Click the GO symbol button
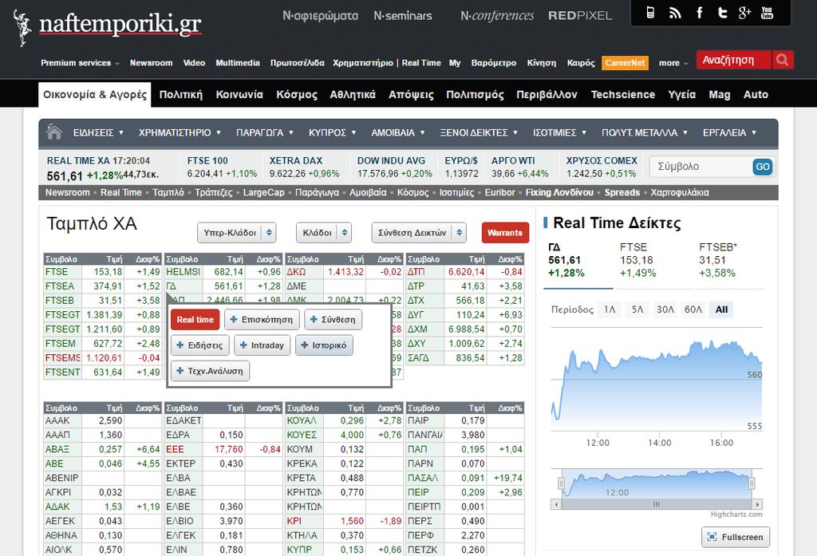This screenshot has width=817, height=556. [x=763, y=167]
